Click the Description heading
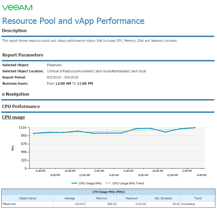Viewport: 217px width, 209px height. 15,31
